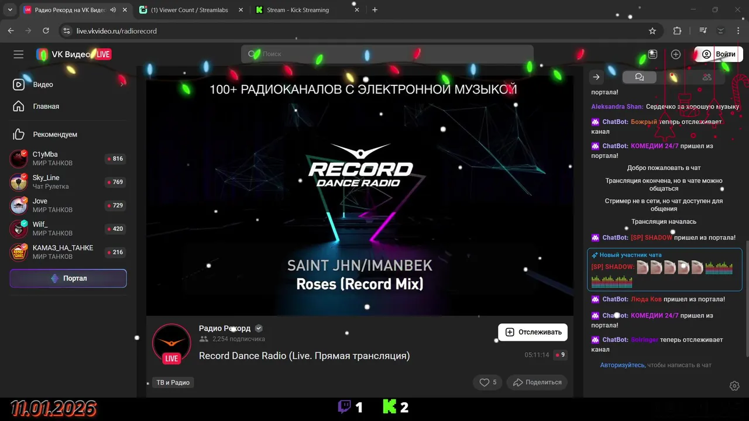Image resolution: width=749 pixels, height=421 pixels.
Task: Click stream title Record Dance Radio
Action: pos(304,356)
